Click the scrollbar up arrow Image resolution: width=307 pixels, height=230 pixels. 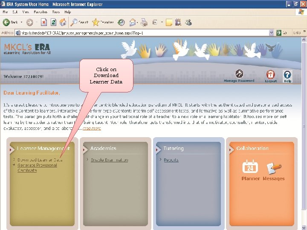(x=304, y=39)
